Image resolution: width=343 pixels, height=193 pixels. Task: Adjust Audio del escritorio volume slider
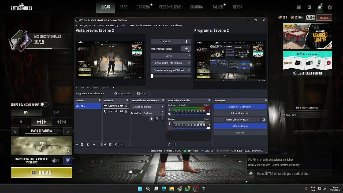tap(191, 114)
